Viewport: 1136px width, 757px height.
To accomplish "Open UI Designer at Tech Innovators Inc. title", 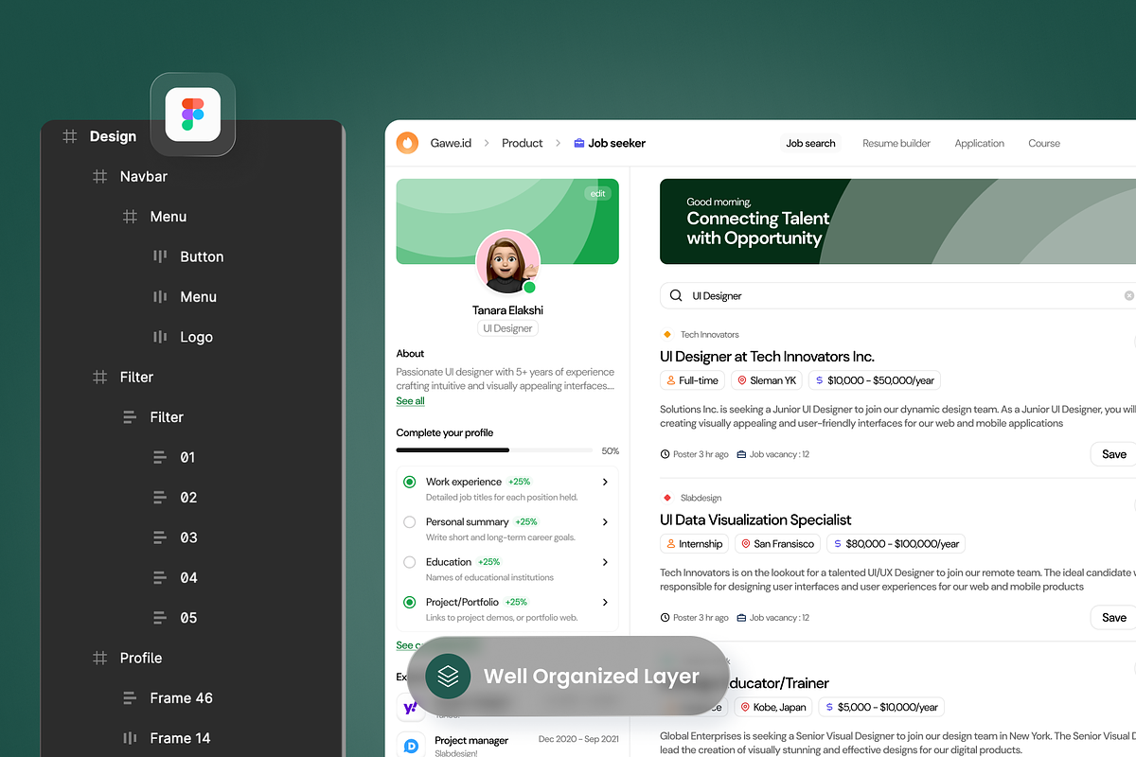I will click(x=767, y=357).
